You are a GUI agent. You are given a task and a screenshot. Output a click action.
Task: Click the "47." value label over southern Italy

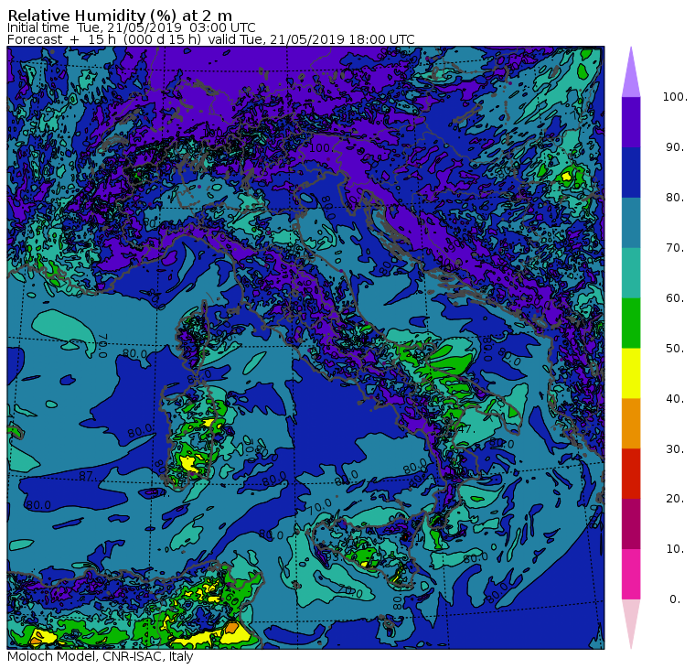pos(467,429)
